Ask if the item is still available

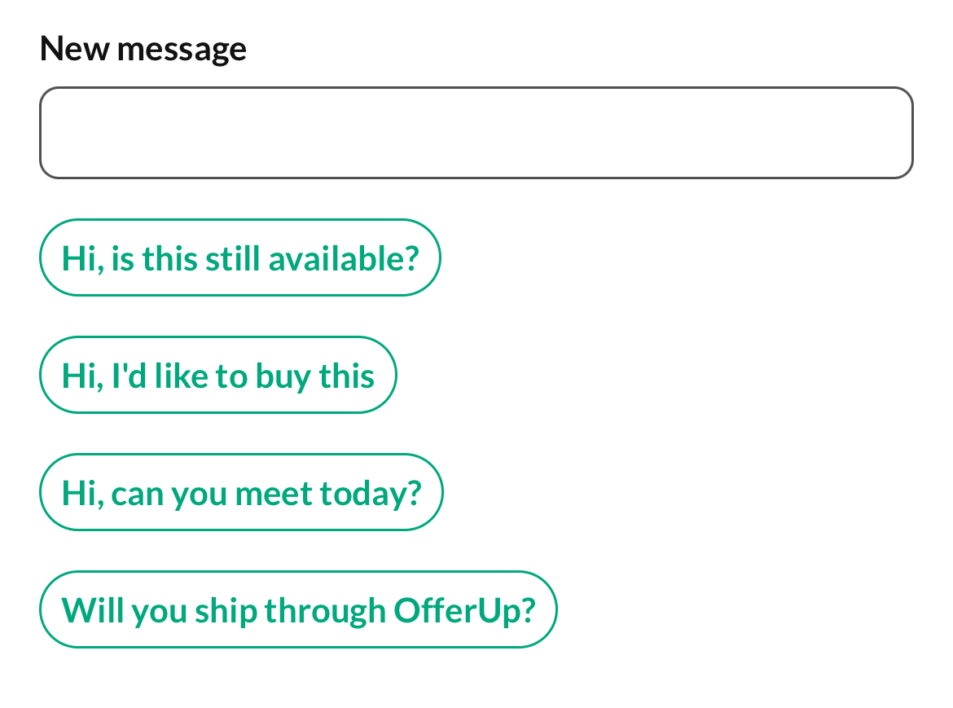[239, 257]
